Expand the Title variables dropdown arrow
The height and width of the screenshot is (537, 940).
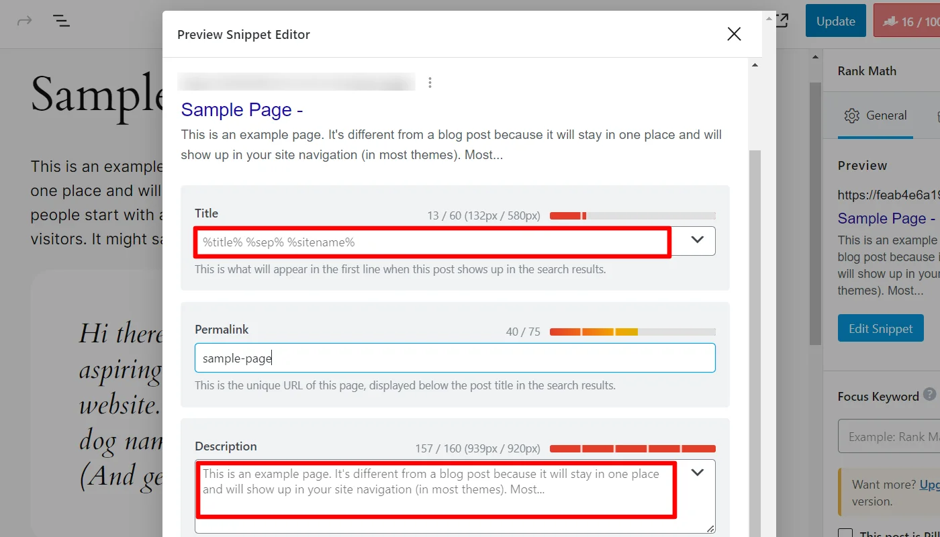[x=697, y=240]
